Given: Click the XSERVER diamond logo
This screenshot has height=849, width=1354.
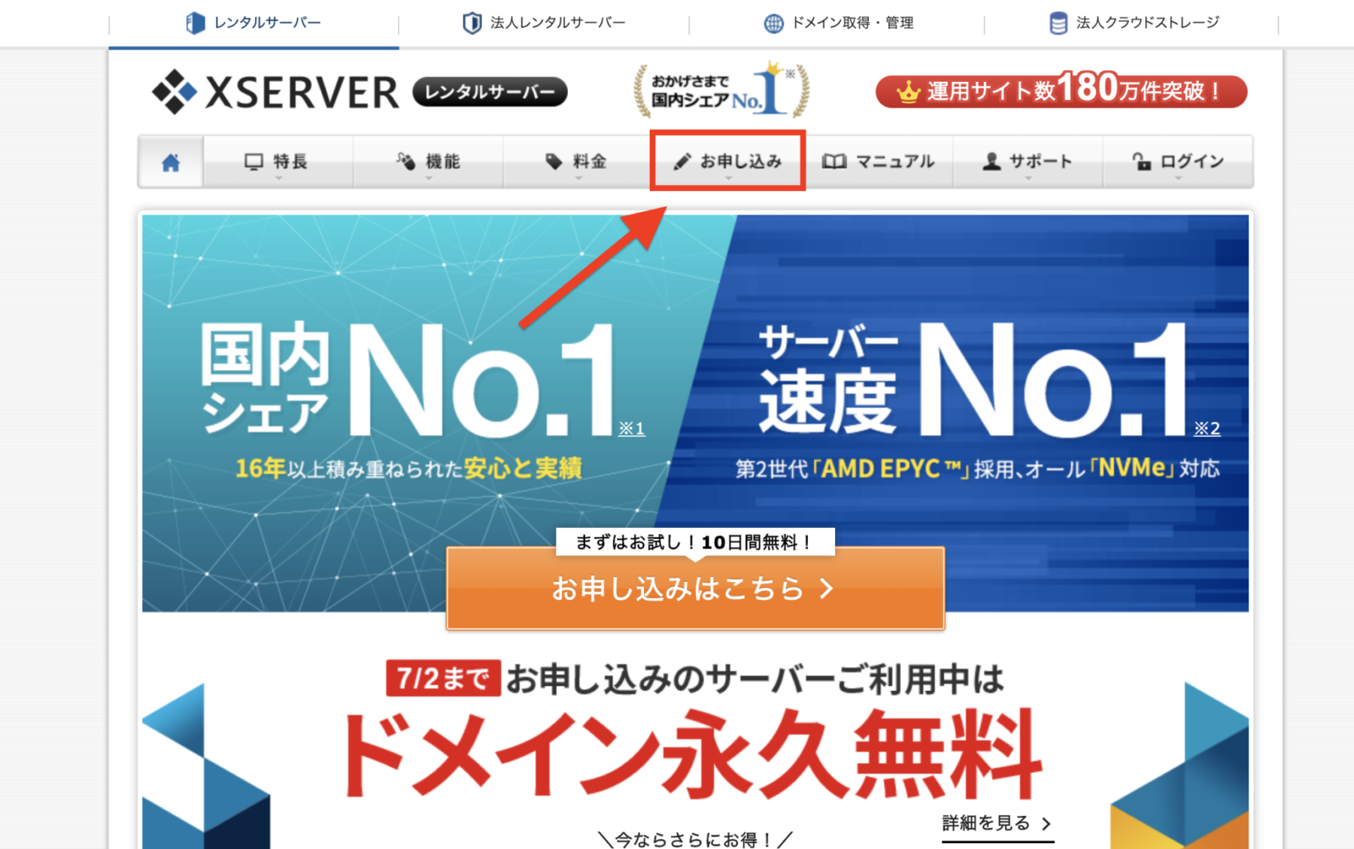Looking at the screenshot, I should [175, 92].
